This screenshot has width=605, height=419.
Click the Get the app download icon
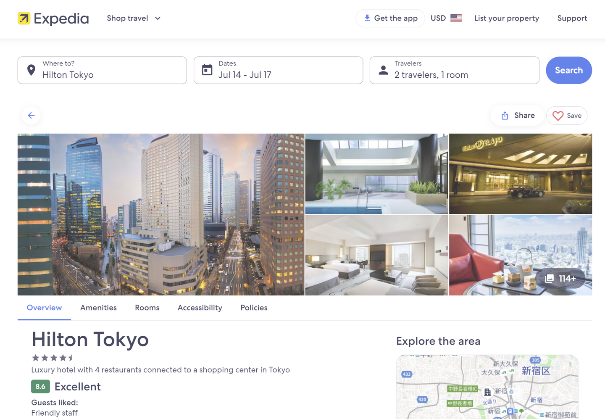coord(367,18)
